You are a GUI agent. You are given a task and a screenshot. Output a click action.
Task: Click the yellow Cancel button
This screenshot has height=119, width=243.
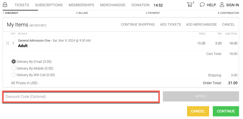pyautogui.click(x=198, y=111)
